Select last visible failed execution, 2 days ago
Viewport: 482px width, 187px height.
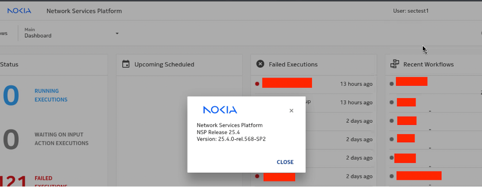click(314, 177)
